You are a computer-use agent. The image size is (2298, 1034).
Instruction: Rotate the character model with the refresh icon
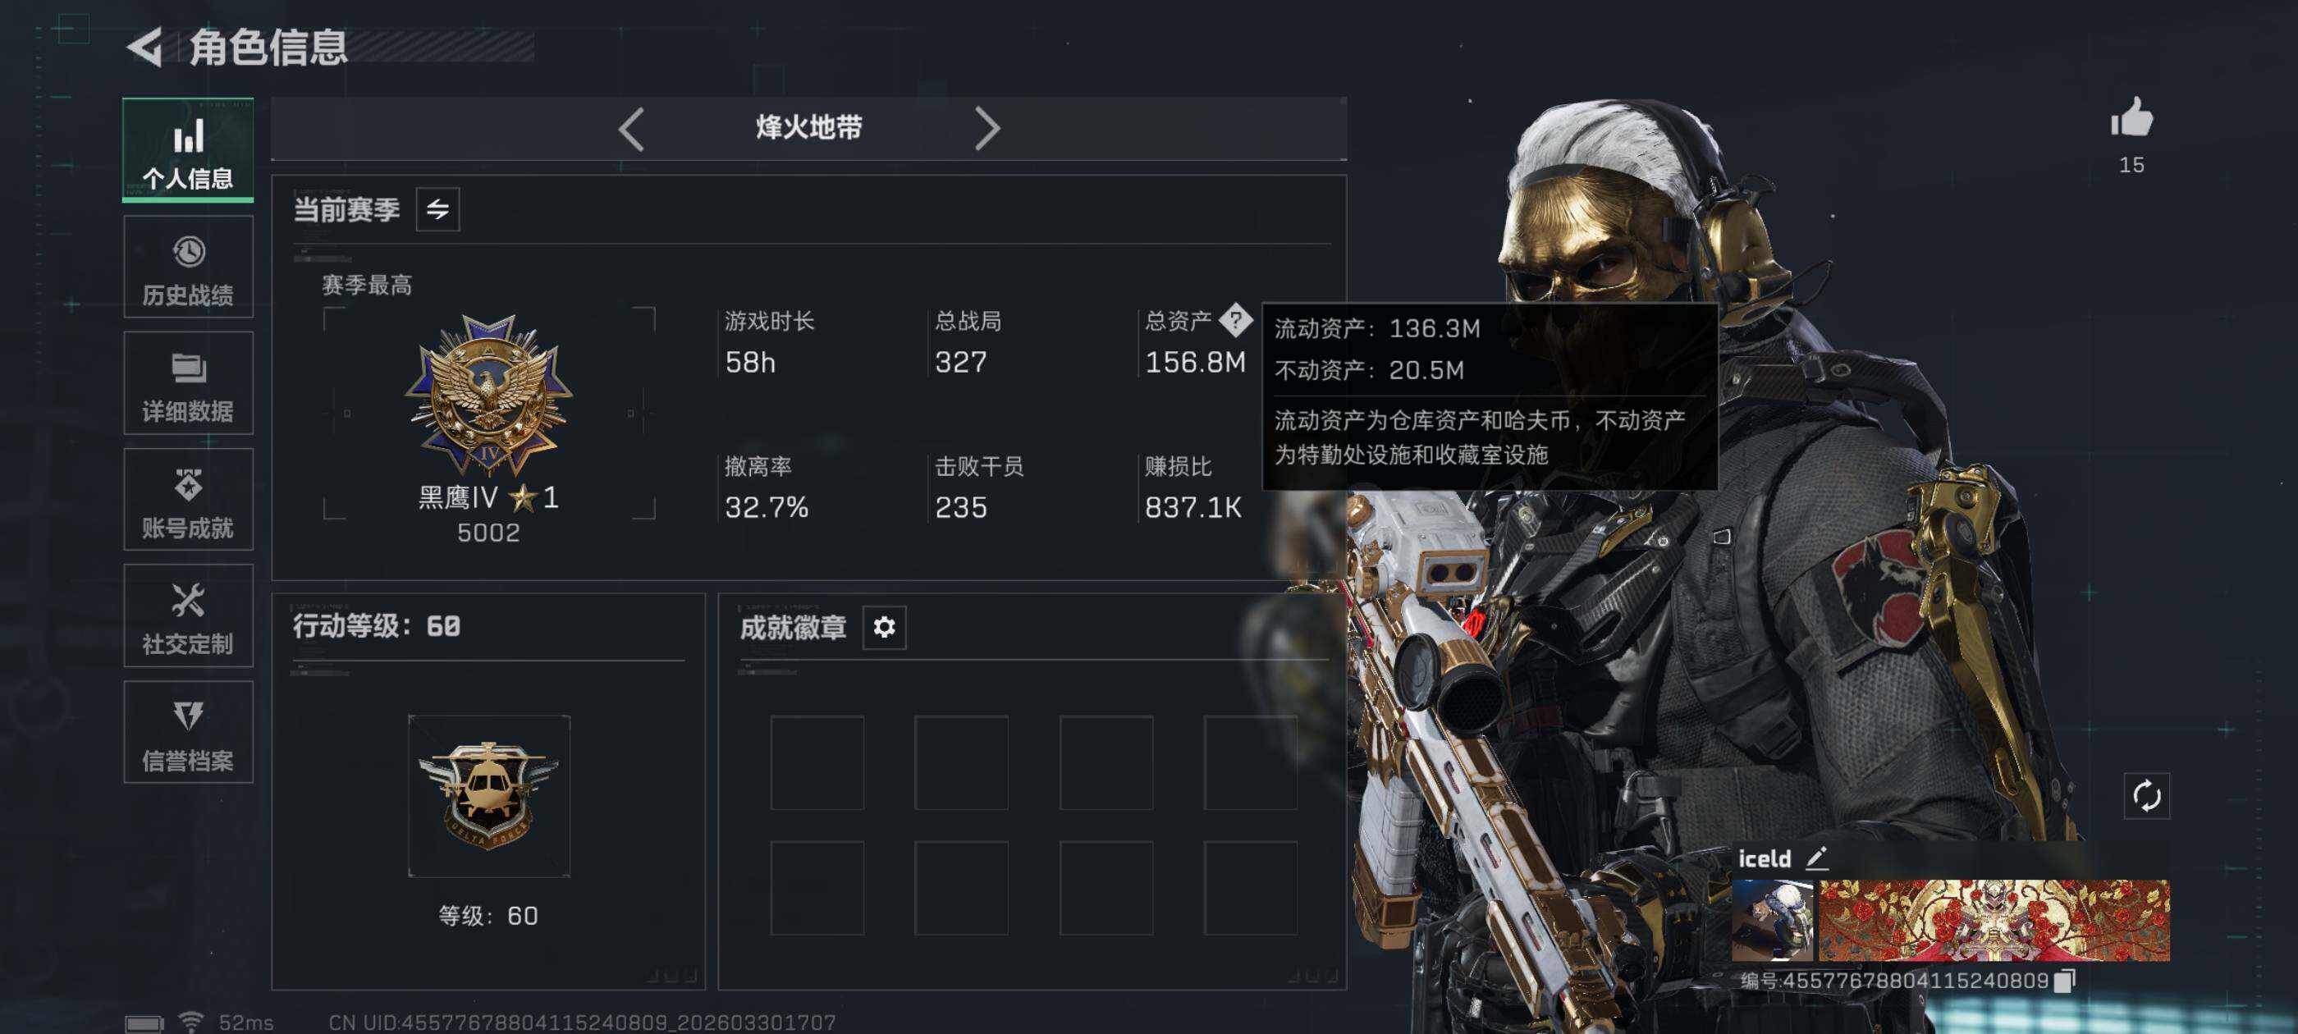tap(2145, 795)
